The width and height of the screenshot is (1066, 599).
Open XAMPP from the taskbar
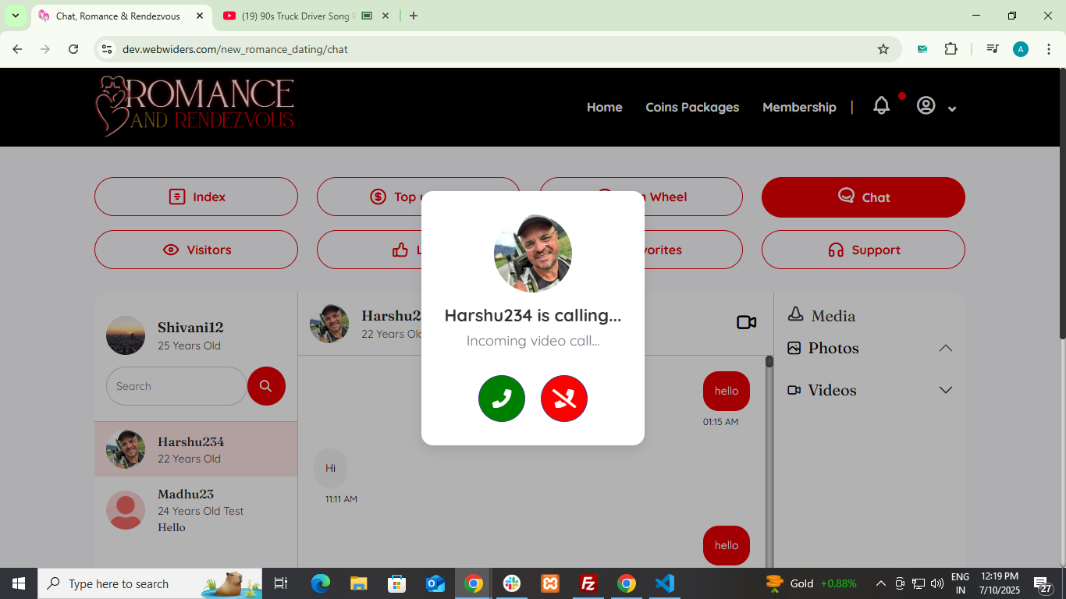tap(550, 583)
